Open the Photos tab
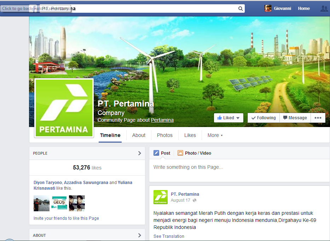 pyautogui.click(x=164, y=135)
